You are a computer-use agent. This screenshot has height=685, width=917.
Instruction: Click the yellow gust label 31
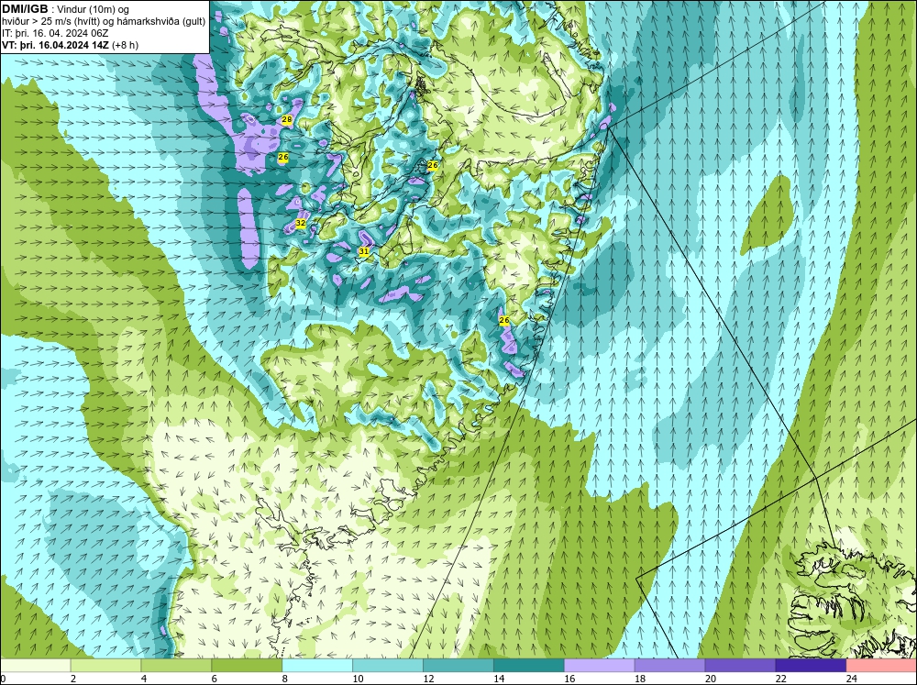pyautogui.click(x=364, y=251)
